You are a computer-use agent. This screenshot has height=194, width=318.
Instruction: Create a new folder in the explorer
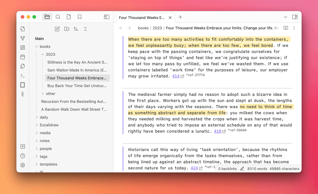67,29
